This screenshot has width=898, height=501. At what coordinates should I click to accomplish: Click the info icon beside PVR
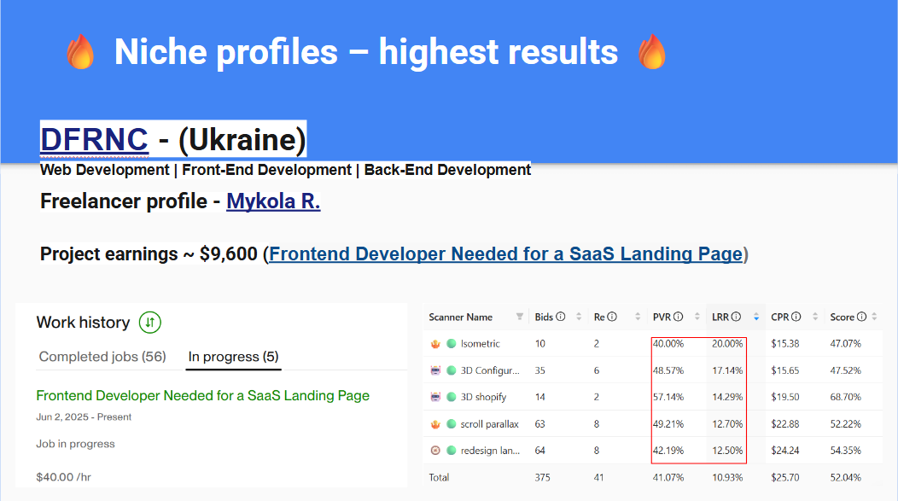click(678, 317)
